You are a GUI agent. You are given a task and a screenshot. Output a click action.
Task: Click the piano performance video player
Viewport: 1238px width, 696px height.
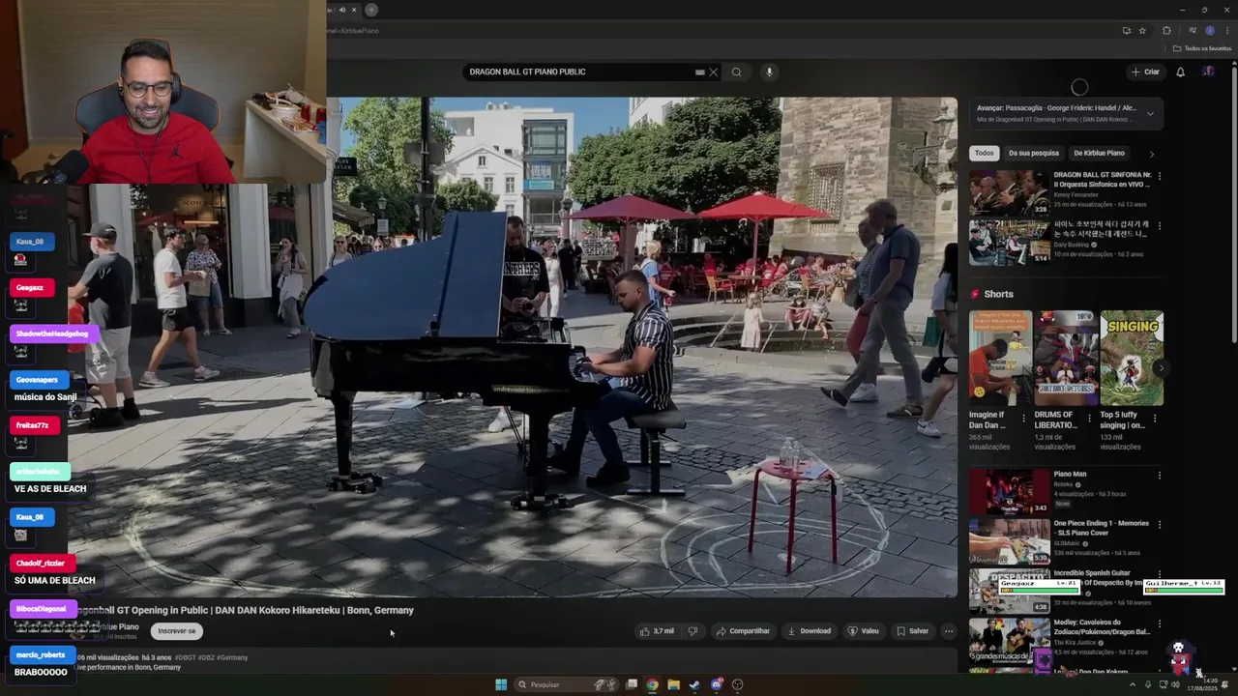tap(513, 346)
